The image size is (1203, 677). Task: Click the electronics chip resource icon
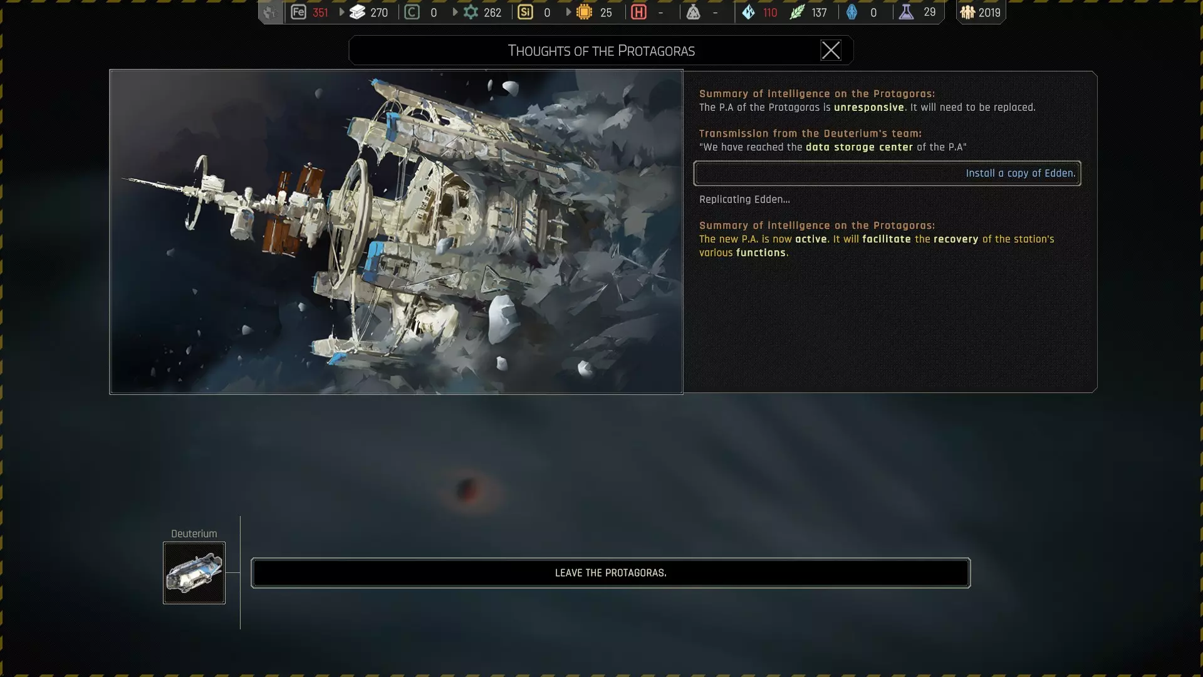tap(584, 12)
